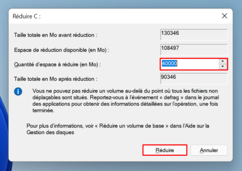Select the available shrink space field 108497
242x171 pixels.
tap(194, 49)
